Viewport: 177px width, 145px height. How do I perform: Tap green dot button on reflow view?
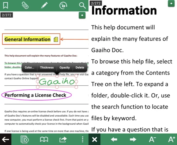(171, 4)
